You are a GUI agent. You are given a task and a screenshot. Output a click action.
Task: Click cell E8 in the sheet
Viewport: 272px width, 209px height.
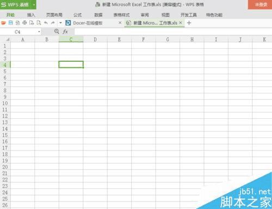tap(119, 90)
